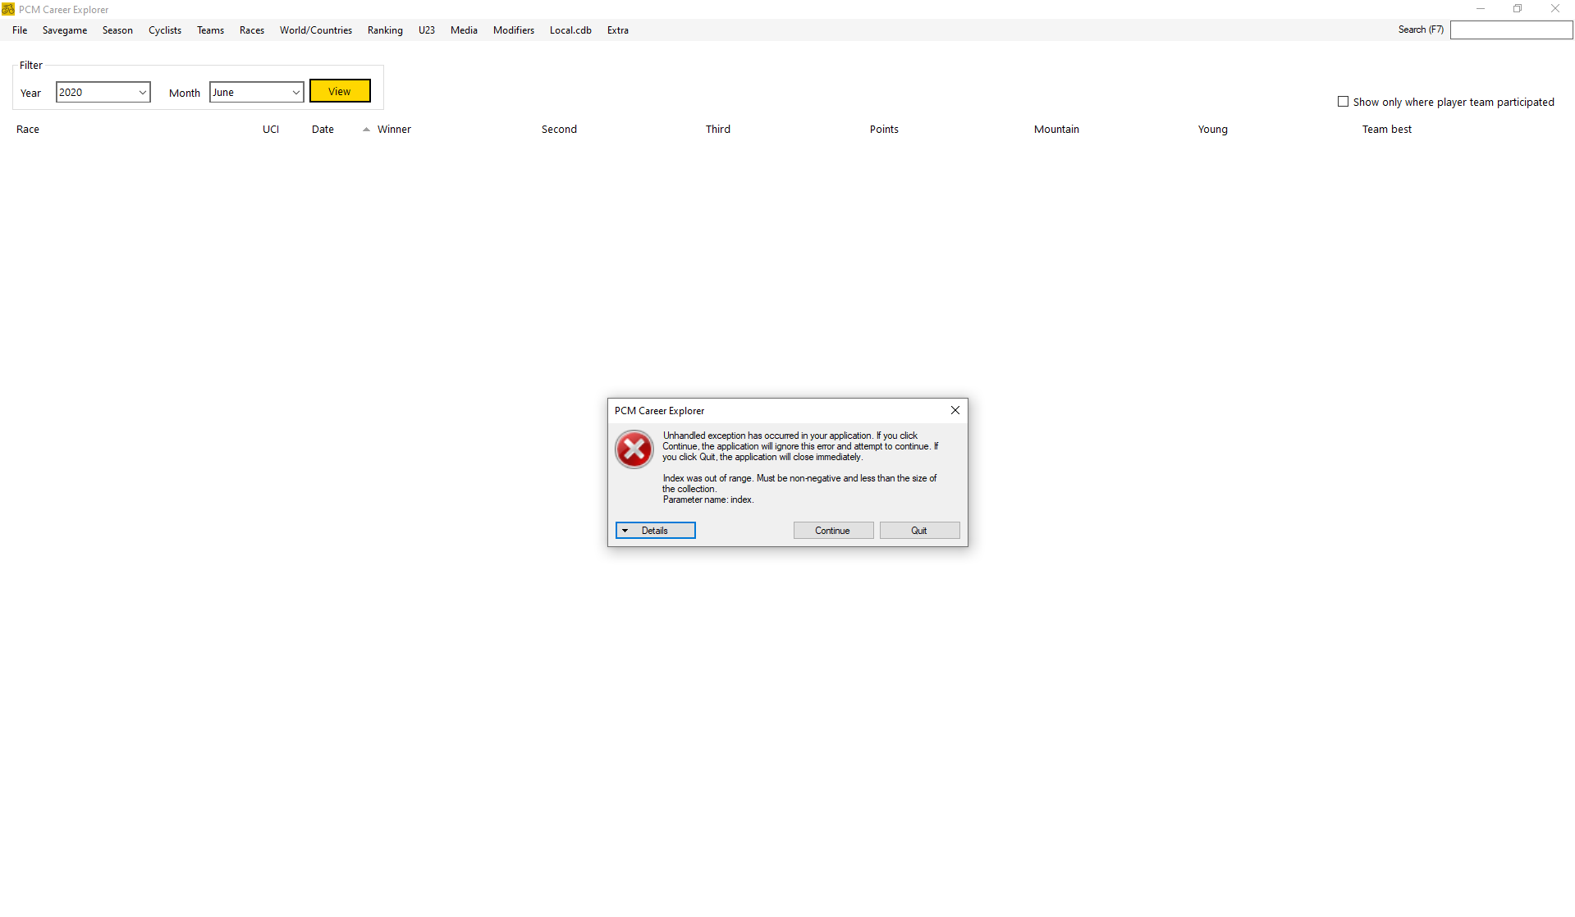
Task: Open the Month dropdown showing June
Action: (295, 93)
